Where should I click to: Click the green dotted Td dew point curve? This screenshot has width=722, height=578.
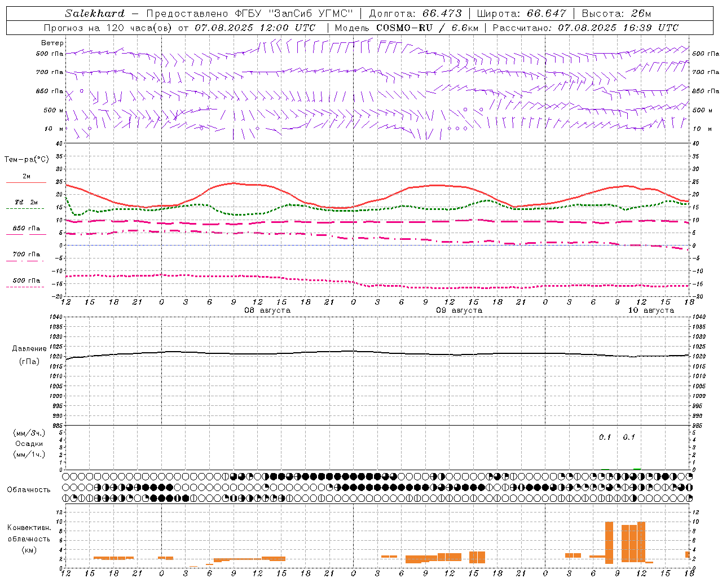point(378,209)
